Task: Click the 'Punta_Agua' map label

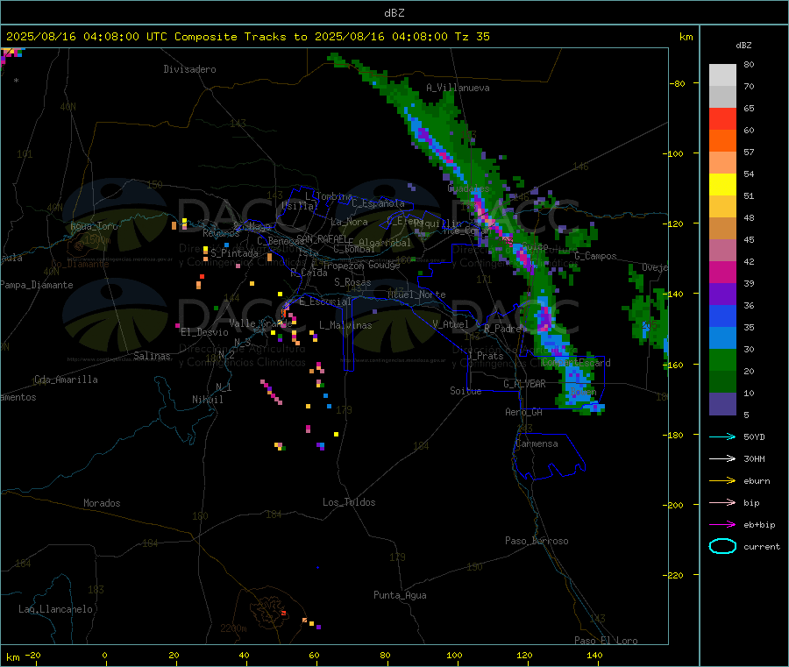Action: (x=400, y=595)
